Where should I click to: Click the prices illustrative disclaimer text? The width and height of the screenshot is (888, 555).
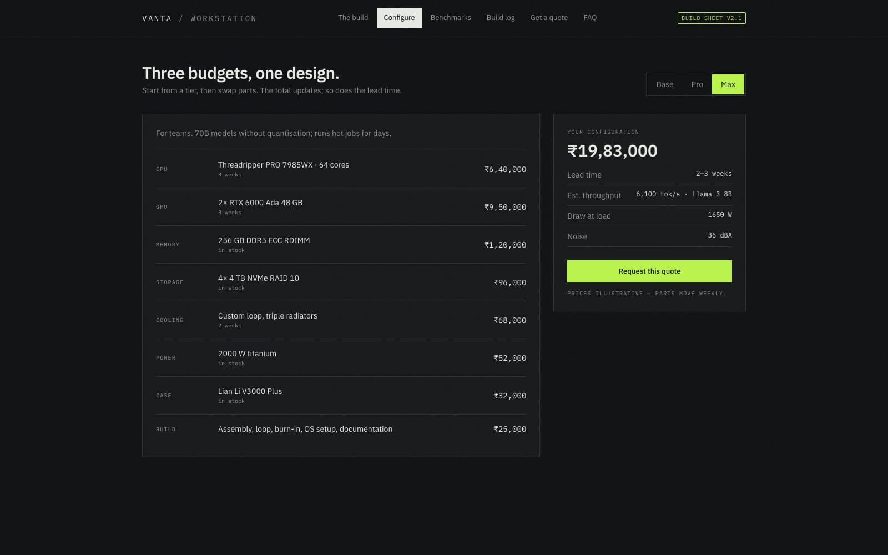[647, 293]
